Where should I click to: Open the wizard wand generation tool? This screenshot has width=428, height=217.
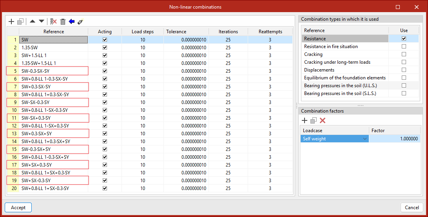coord(80,22)
